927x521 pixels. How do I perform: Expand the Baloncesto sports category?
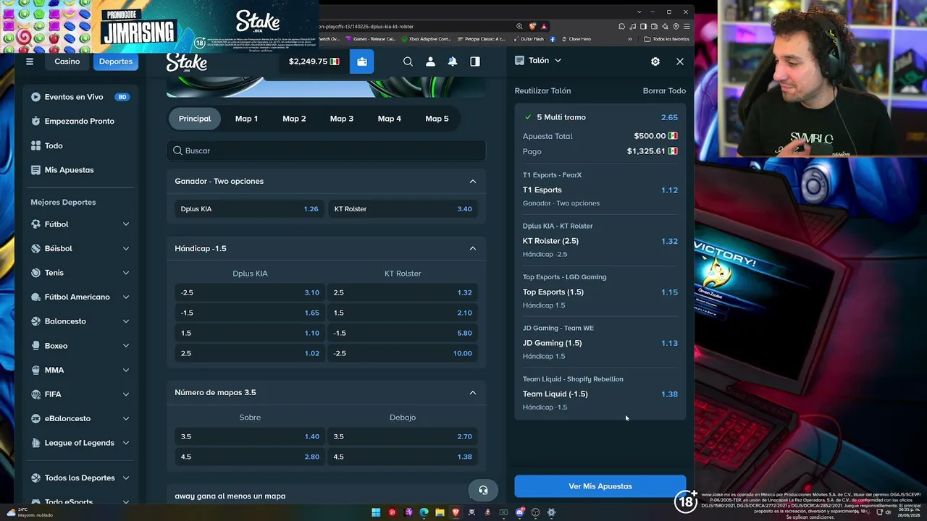tap(126, 321)
